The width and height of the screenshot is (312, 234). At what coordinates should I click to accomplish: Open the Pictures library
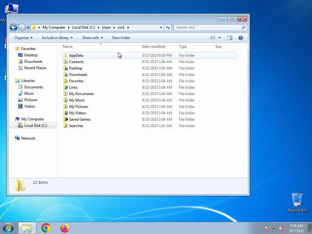[x=28, y=100]
